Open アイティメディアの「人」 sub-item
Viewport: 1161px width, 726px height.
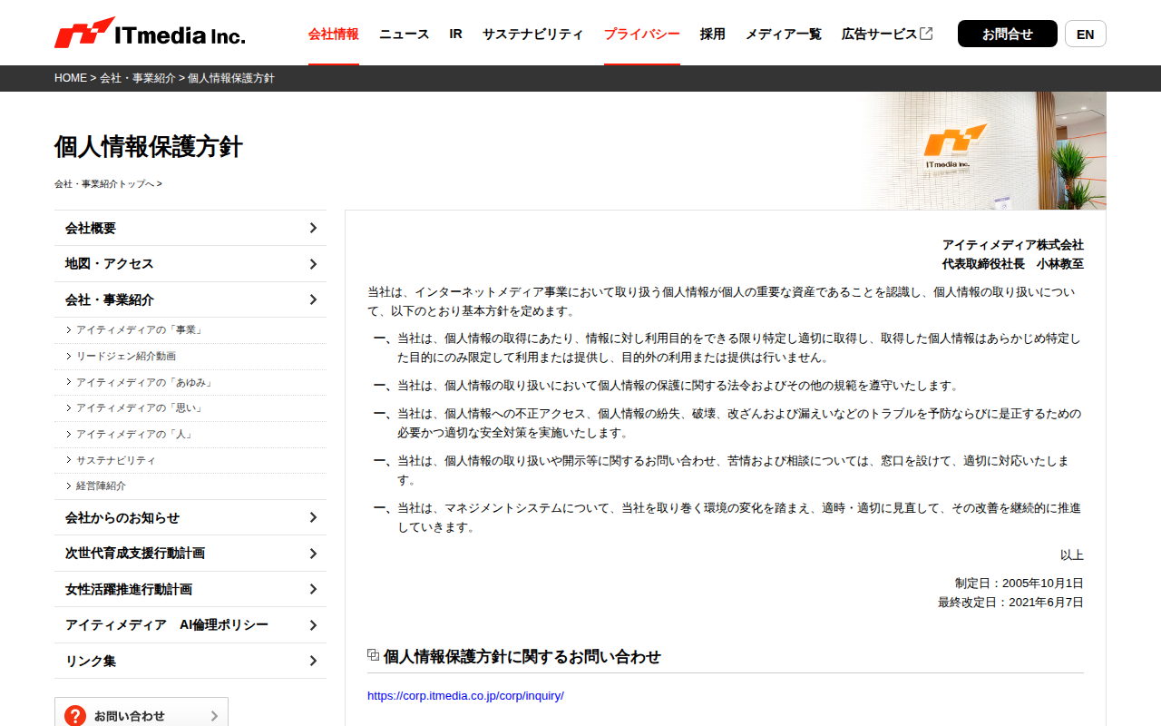(134, 434)
